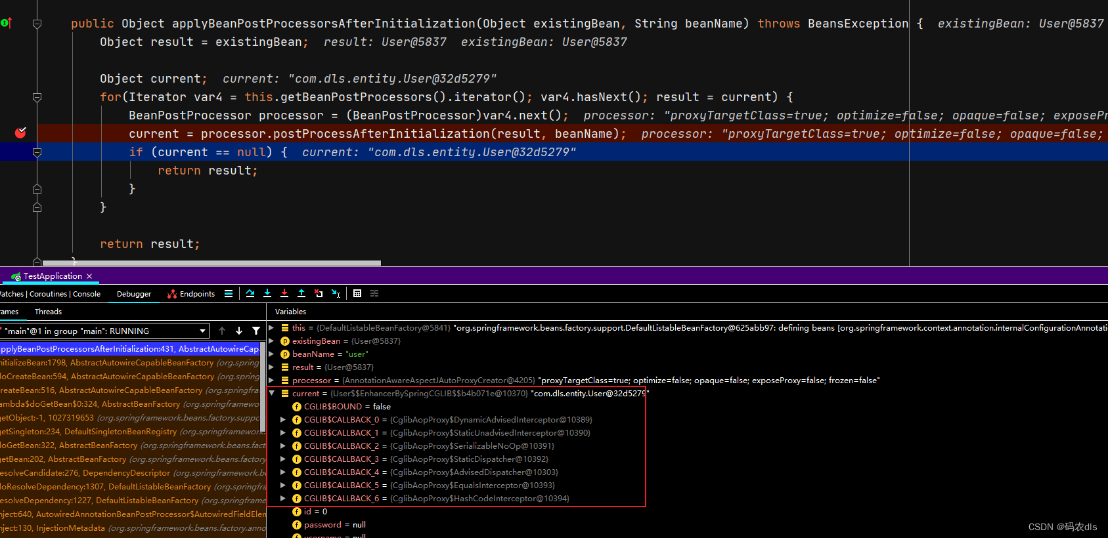
Task: Click the parameter icon of beanName variable
Action: [285, 354]
